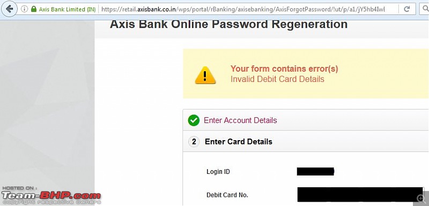The width and height of the screenshot is (429, 206).
Task: Collapse the Enter Card Details section header
Action: (306, 141)
